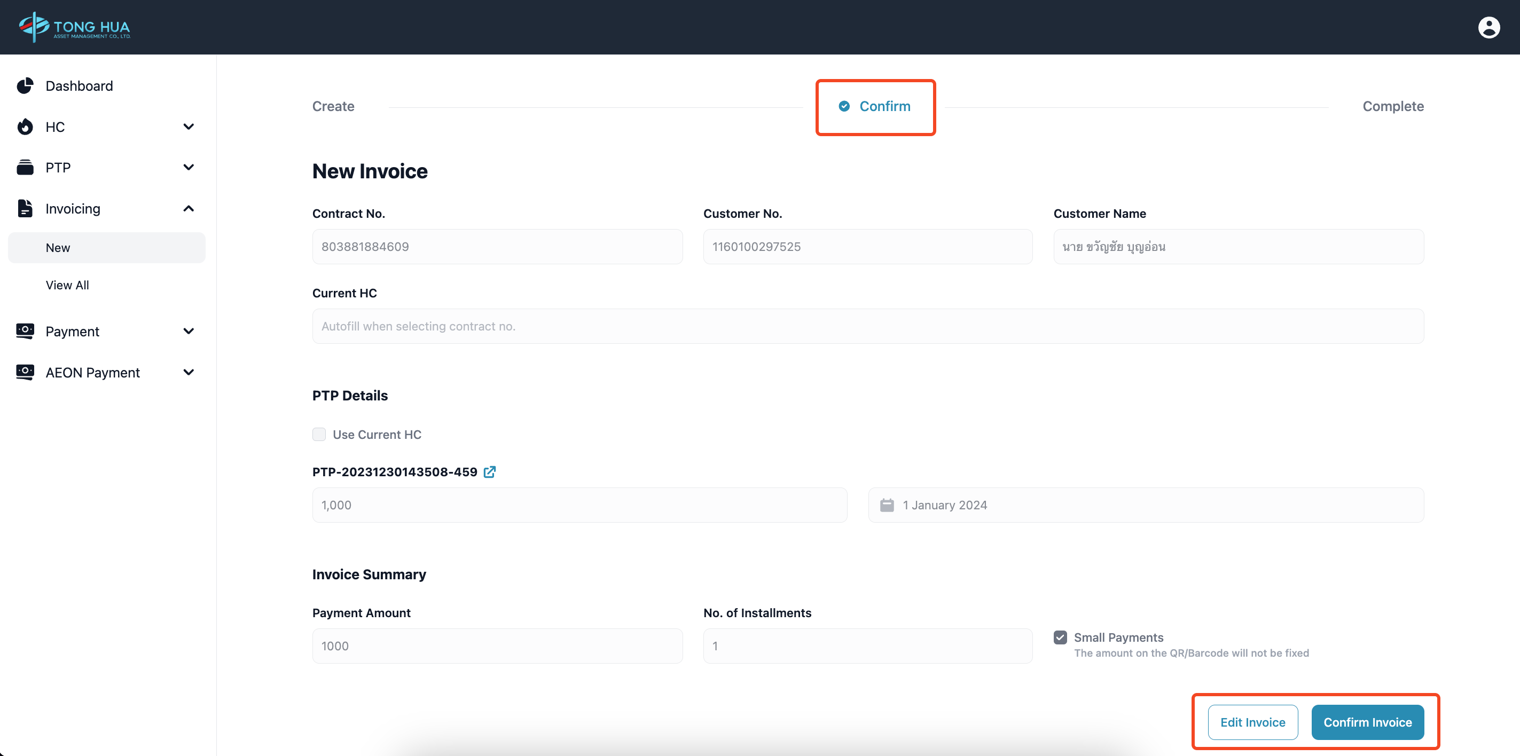Enable the Use Current HC checkbox
1520x756 pixels.
point(319,435)
